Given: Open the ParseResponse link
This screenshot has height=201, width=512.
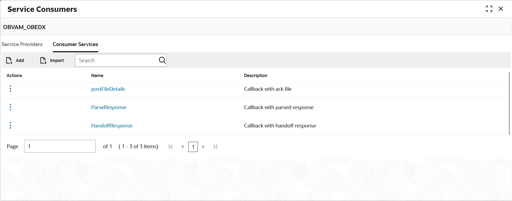Looking at the screenshot, I should (109, 107).
